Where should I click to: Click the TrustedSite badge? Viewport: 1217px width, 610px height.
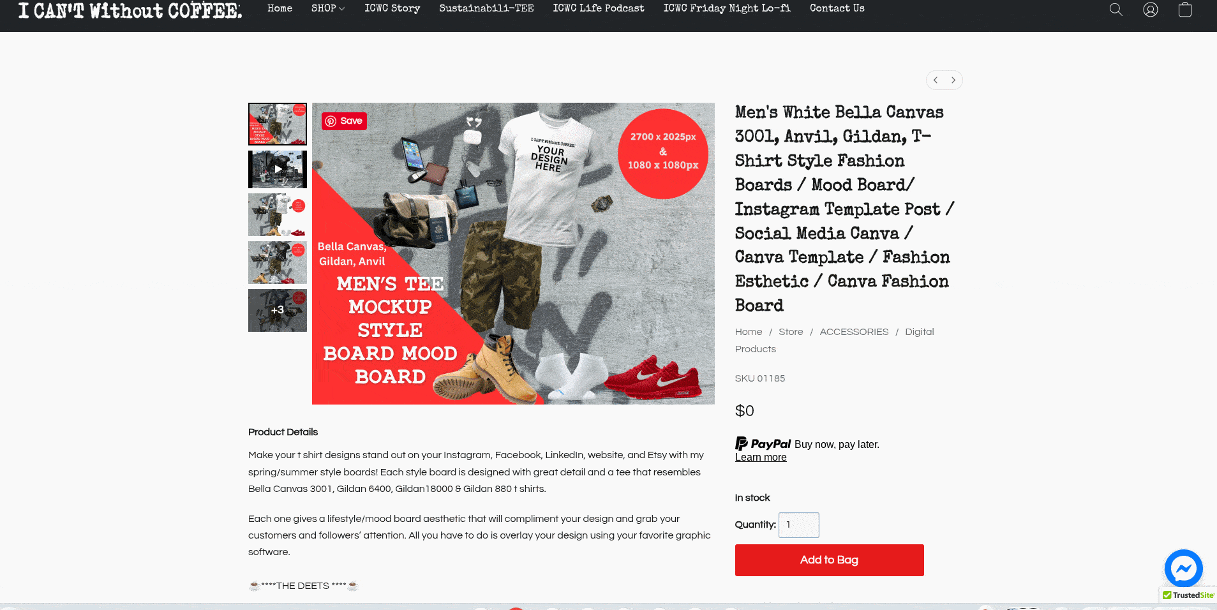click(x=1188, y=595)
